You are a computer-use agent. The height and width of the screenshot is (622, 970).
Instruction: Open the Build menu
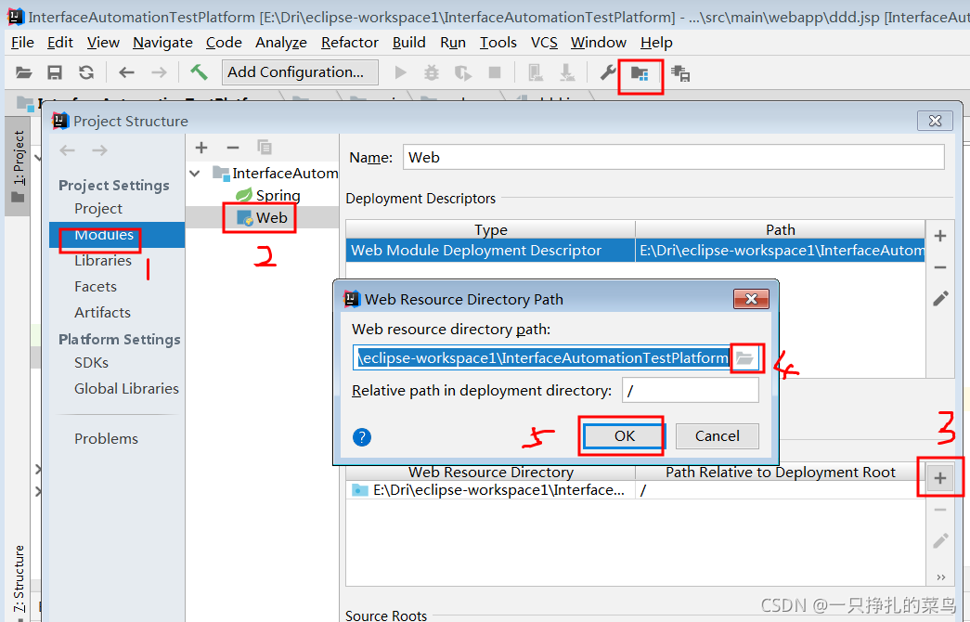coord(409,43)
